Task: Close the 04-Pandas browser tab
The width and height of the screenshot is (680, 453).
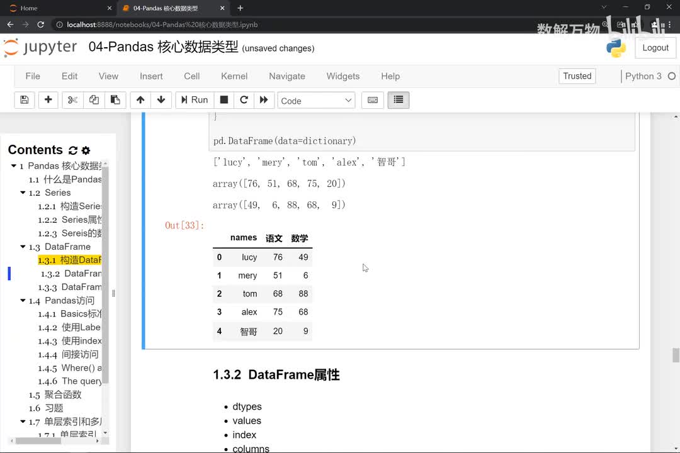Action: click(222, 8)
